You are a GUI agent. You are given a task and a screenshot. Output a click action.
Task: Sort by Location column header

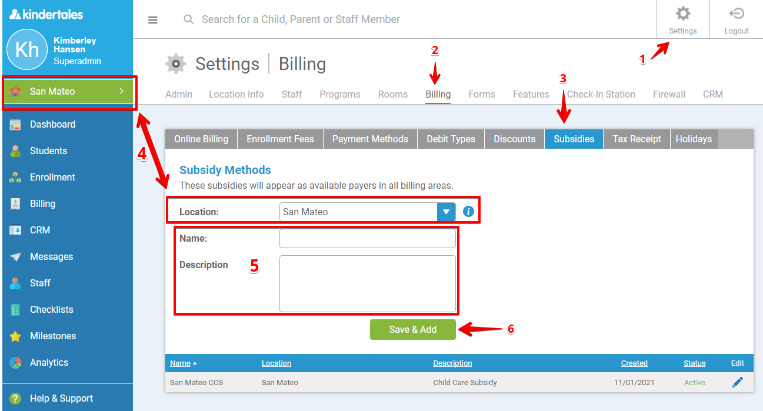(276, 363)
